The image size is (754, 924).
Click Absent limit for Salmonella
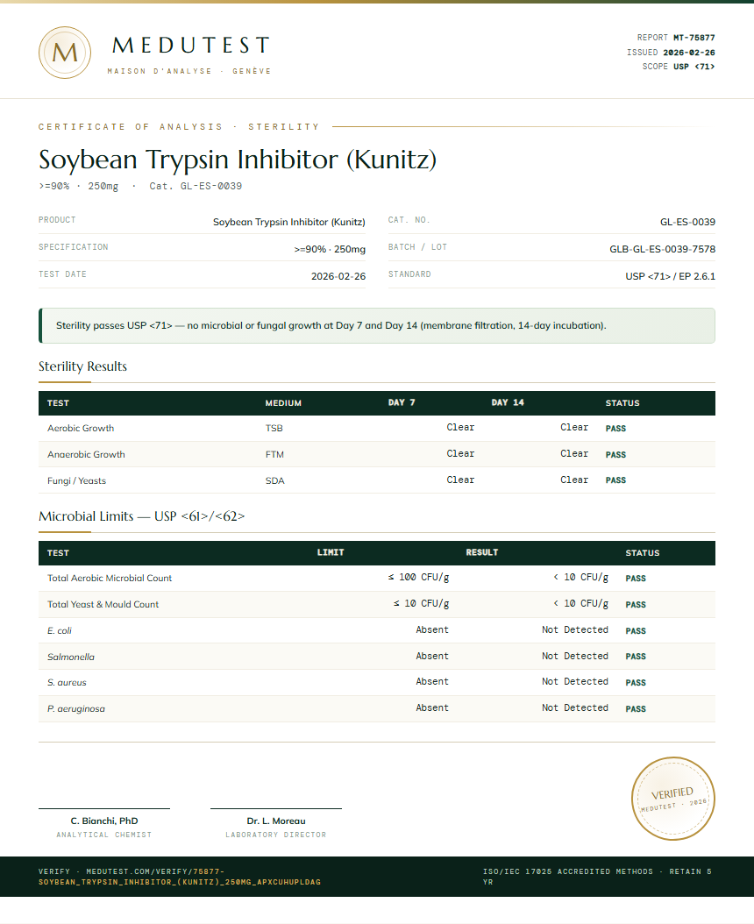click(x=432, y=656)
